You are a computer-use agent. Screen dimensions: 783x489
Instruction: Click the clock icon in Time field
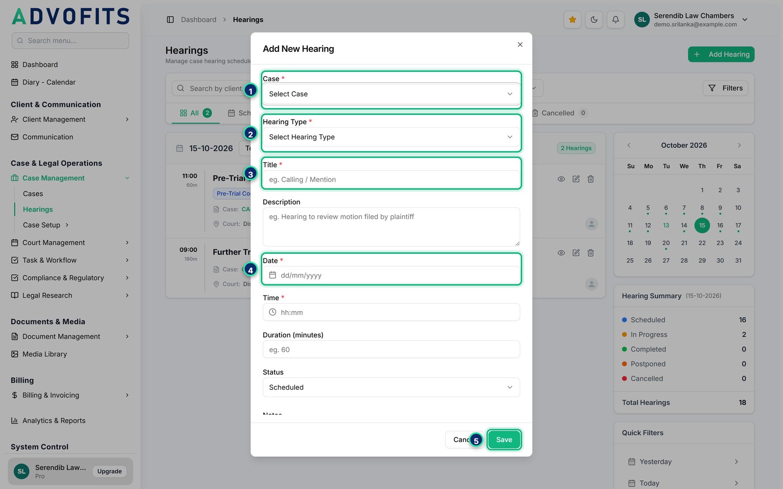tap(273, 312)
